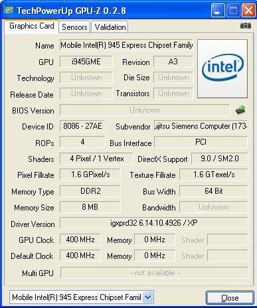Click the BIOS Version Unknown field

point(145,110)
